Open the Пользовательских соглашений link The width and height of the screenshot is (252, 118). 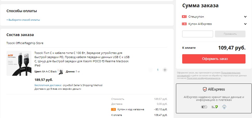230,73
